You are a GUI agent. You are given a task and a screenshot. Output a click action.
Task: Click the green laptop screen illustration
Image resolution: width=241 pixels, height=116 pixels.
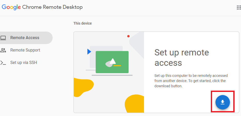[112, 62]
